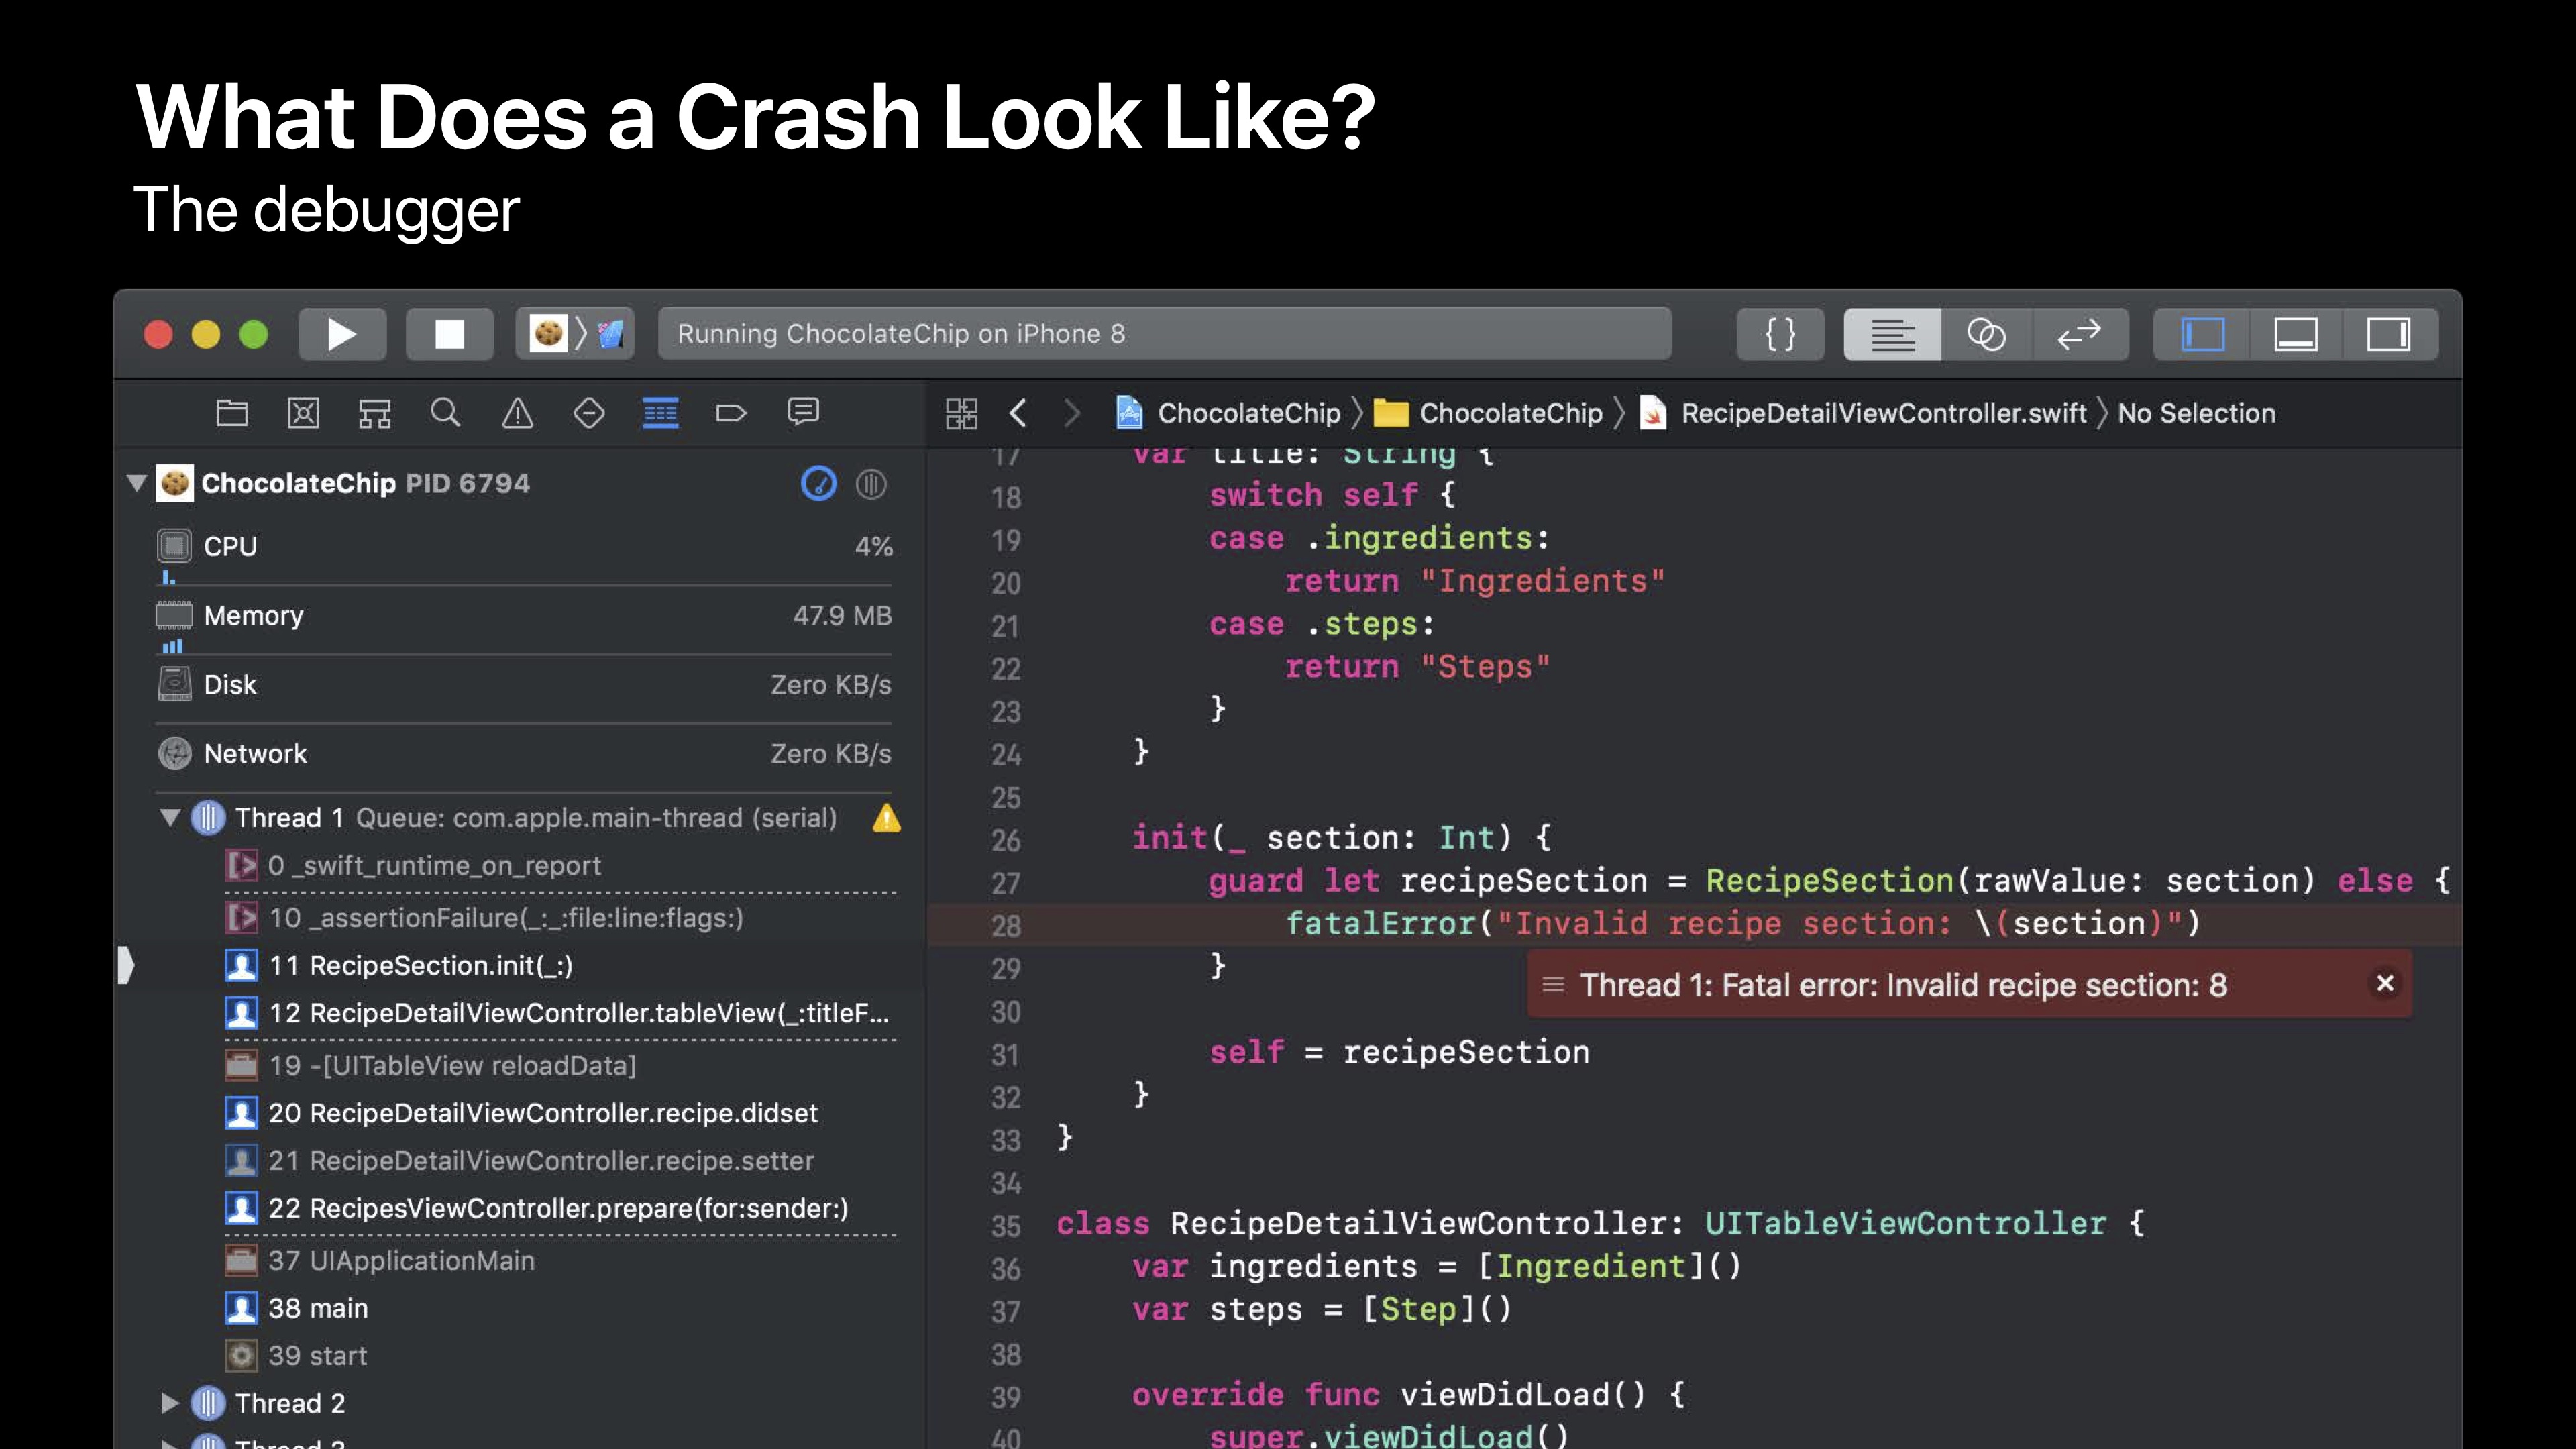Open the breakpoint navigator icon
This screenshot has height=1449, width=2576.
[x=731, y=413]
